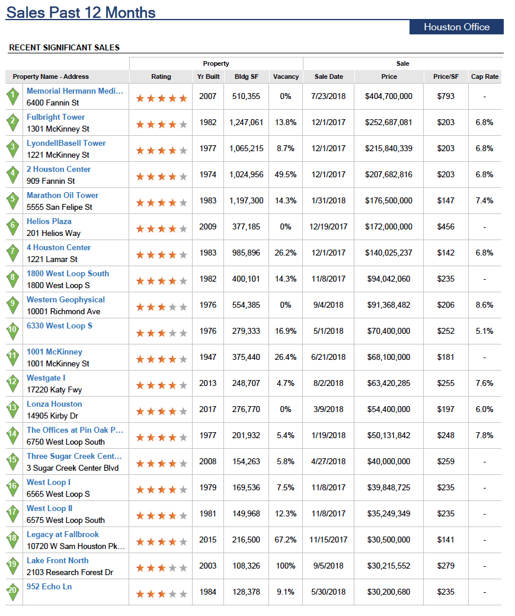This screenshot has width=515, height=616.
Task: Open Lonza Houston property link
Action: click(54, 404)
